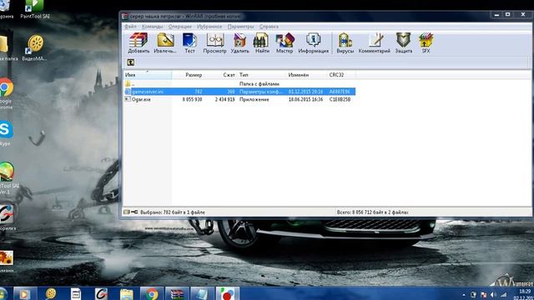
Task: Sort by the Размер column header
Action: [188, 75]
